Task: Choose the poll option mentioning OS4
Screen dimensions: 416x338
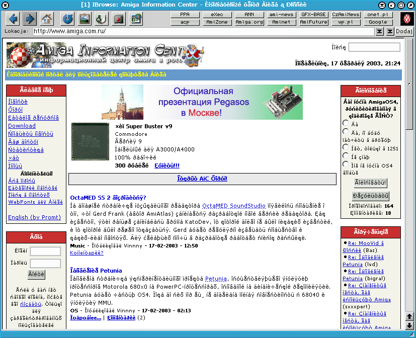Action: click(x=346, y=164)
